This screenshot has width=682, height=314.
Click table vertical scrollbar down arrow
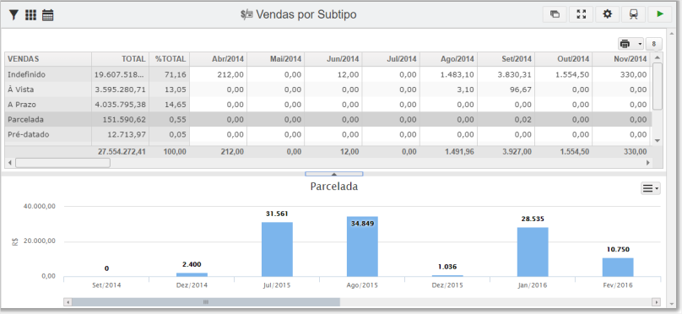pos(658,140)
